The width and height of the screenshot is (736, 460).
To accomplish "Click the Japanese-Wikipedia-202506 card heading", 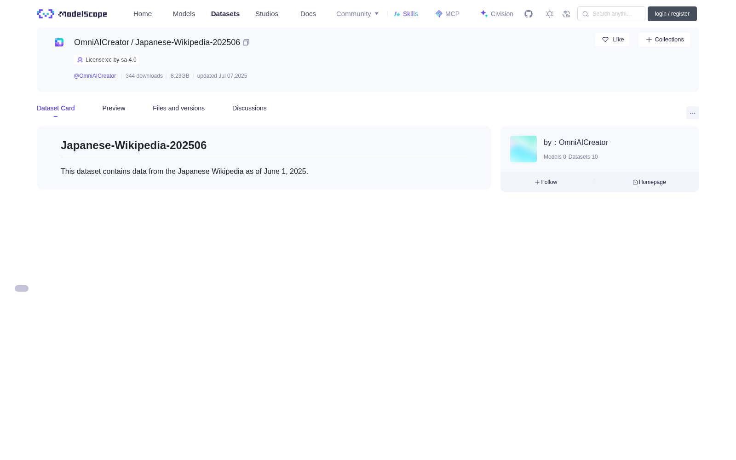I will pyautogui.click(x=133, y=145).
